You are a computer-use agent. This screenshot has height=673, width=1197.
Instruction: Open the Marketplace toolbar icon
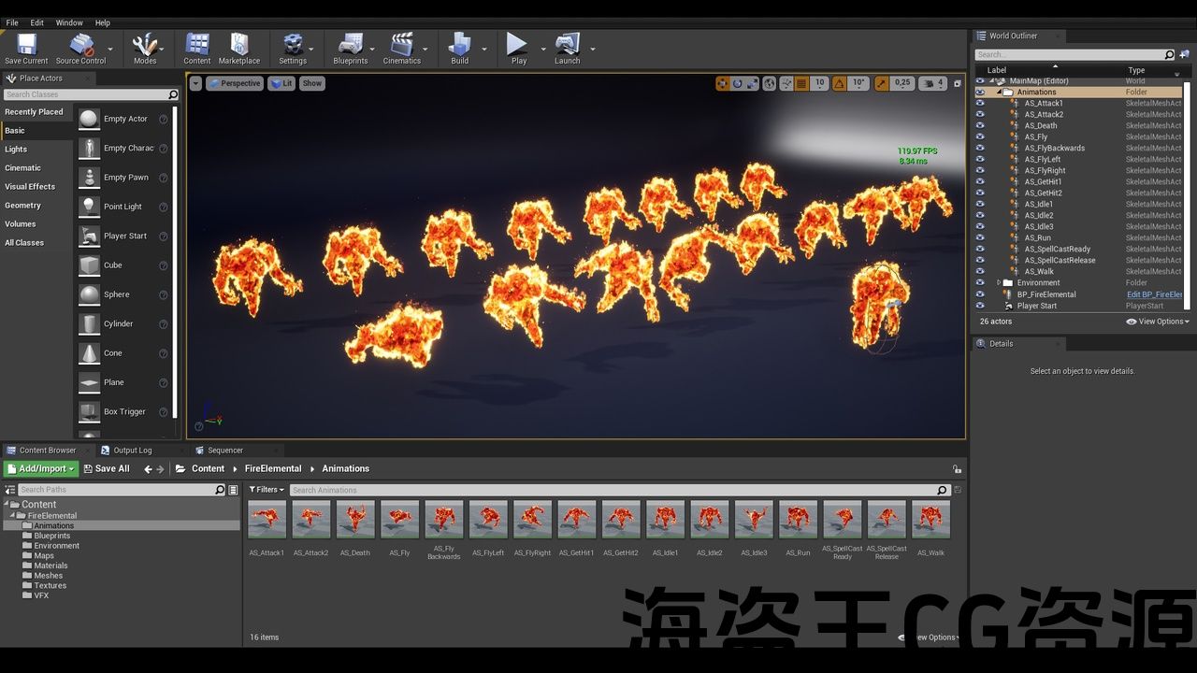[239, 47]
